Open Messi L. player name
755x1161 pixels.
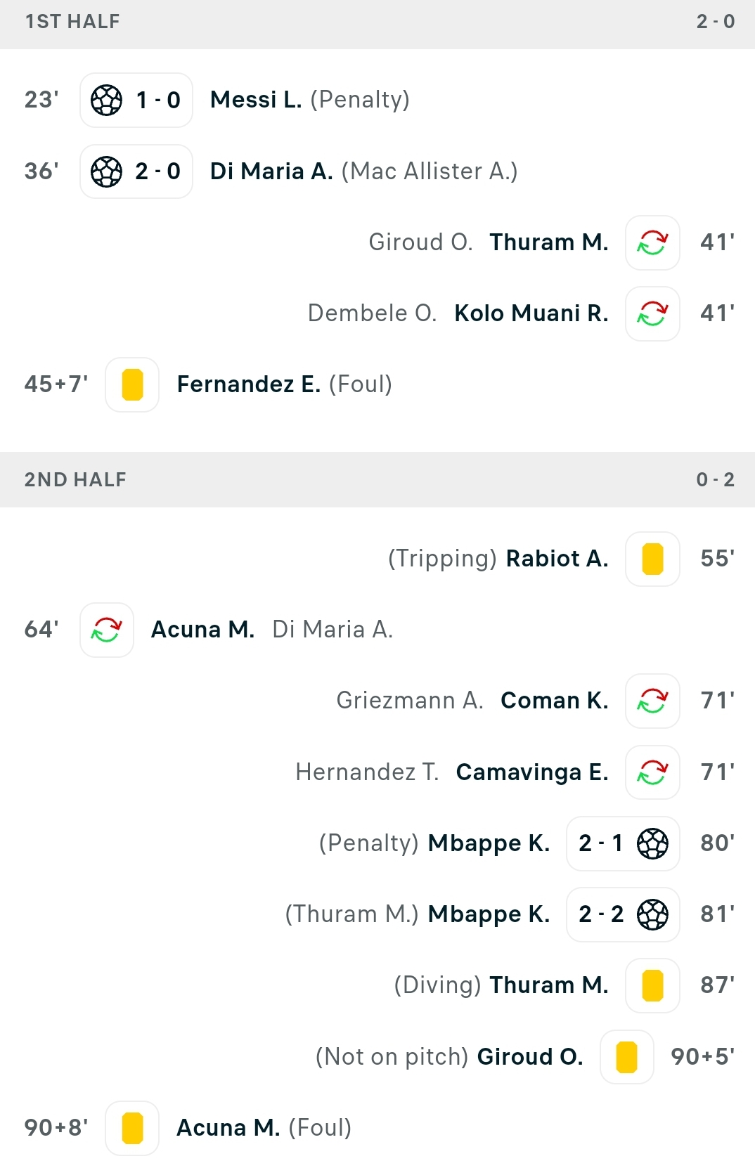click(x=256, y=100)
